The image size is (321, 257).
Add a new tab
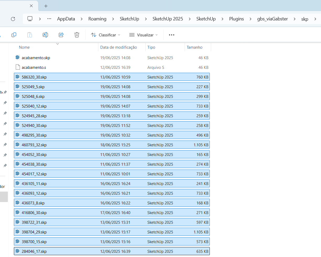(46, 6)
